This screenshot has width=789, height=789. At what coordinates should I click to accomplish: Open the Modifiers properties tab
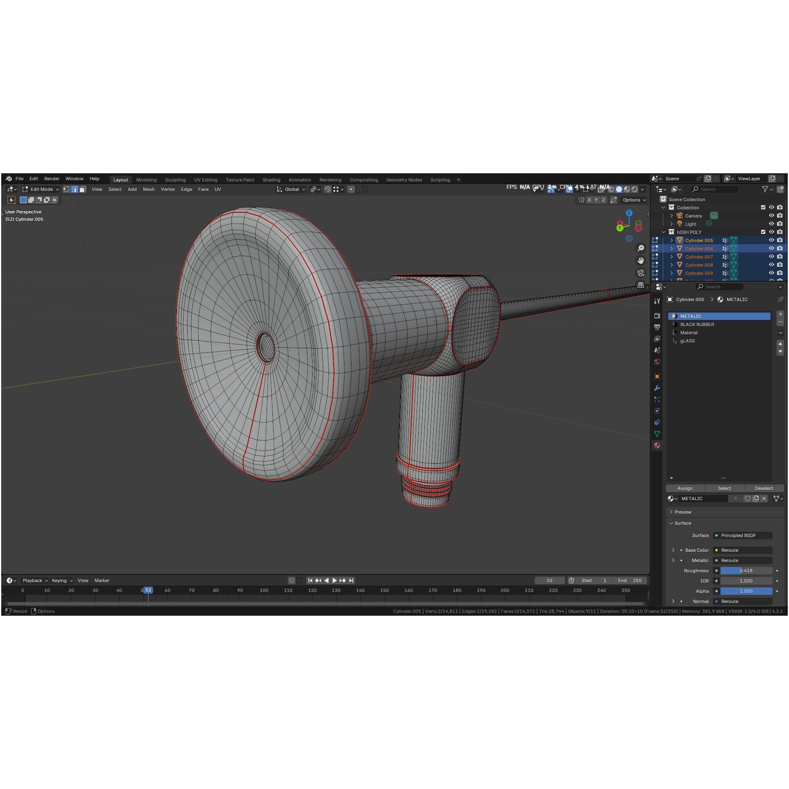[657, 388]
